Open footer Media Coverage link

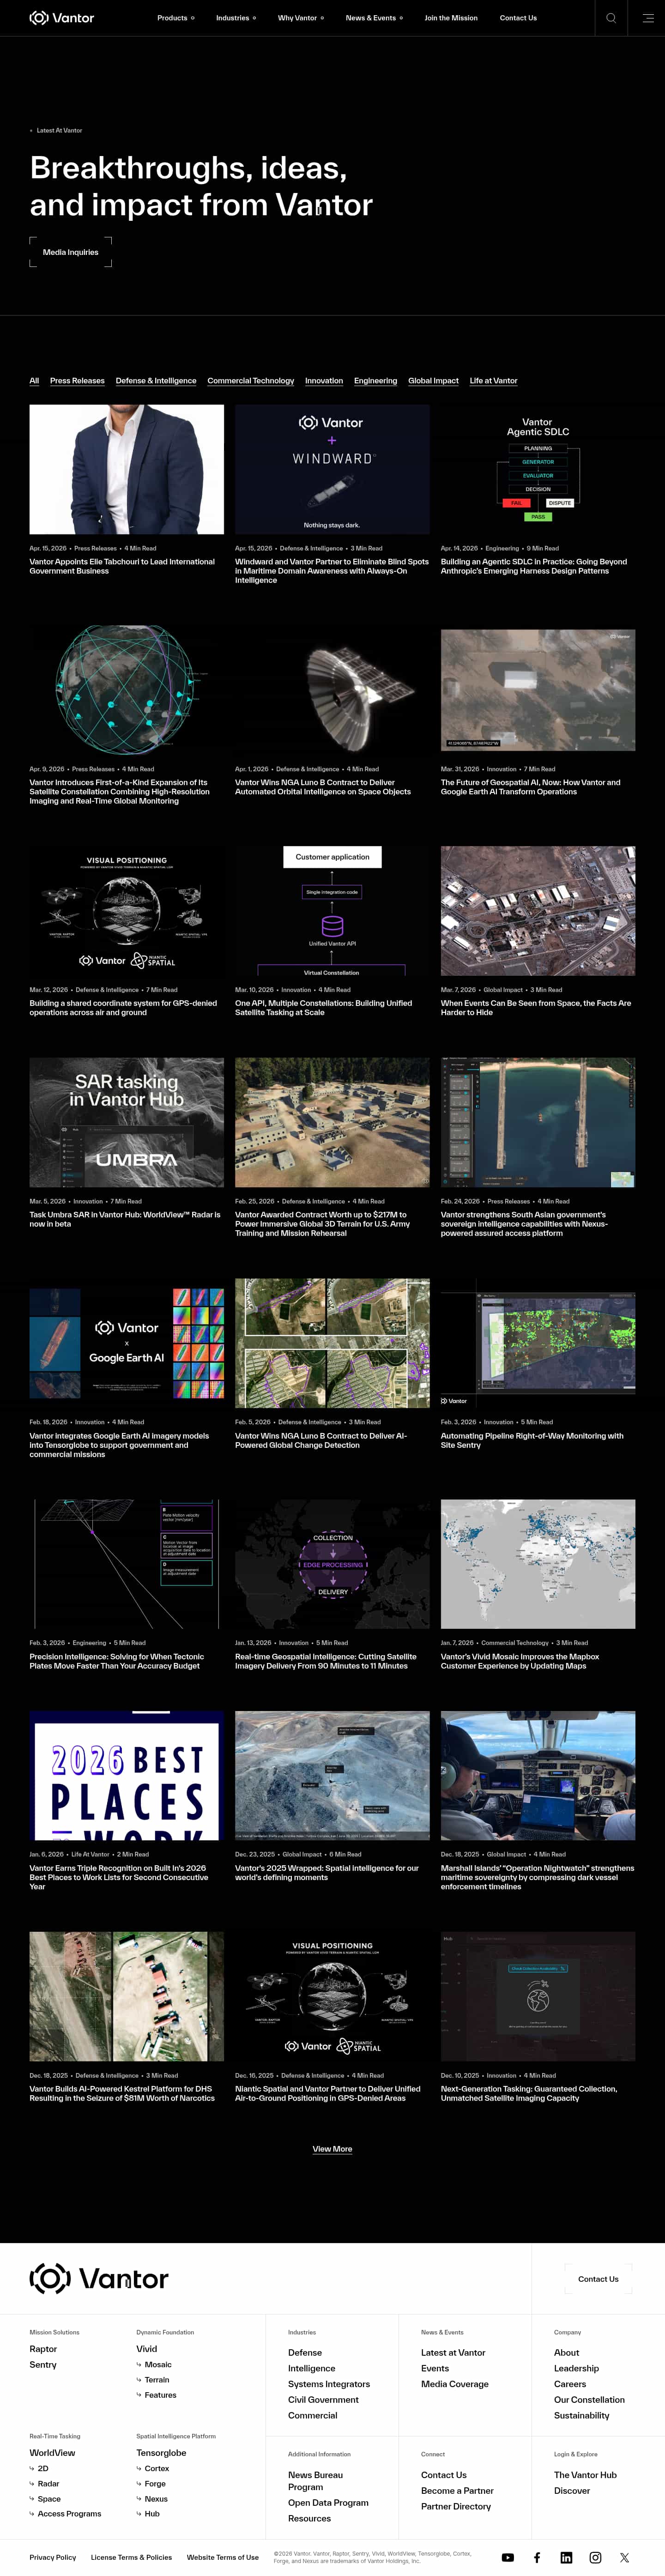455,2384
